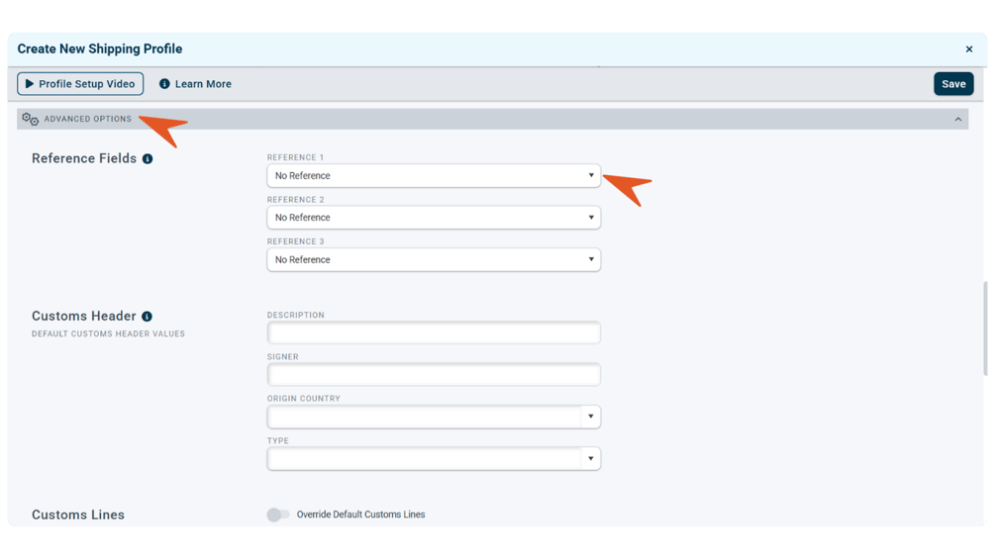Open the Reference 1 dropdown

tap(434, 175)
